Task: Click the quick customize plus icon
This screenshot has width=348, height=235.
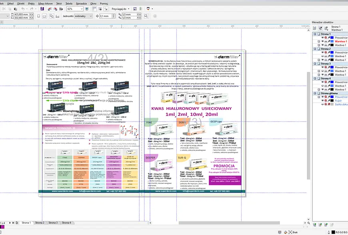Action: click(155, 16)
